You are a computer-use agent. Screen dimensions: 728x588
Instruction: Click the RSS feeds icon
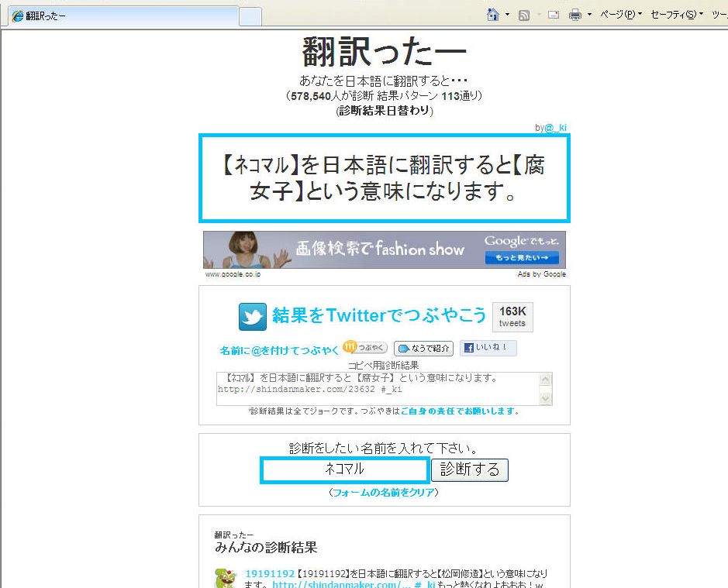pos(524,15)
